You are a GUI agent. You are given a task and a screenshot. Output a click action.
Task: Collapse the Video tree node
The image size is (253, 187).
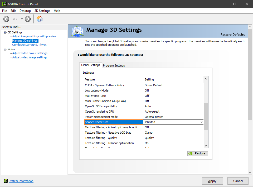(x=5, y=49)
